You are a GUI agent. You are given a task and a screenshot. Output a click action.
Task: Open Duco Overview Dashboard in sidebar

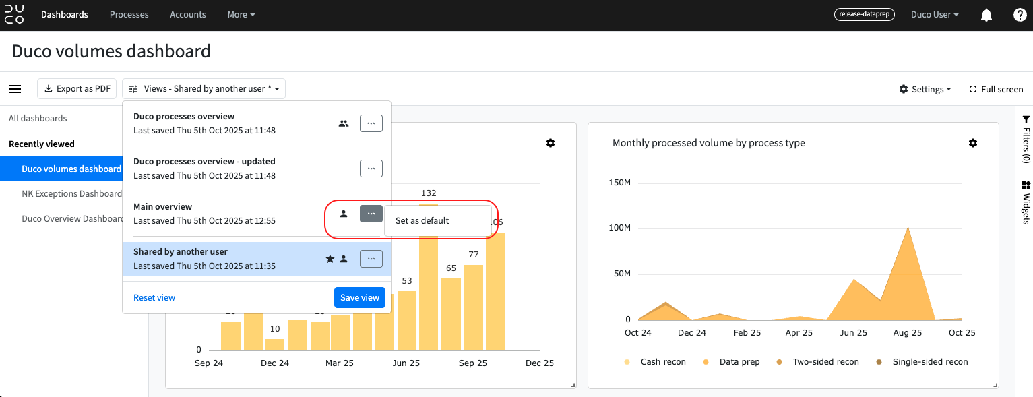click(x=71, y=219)
